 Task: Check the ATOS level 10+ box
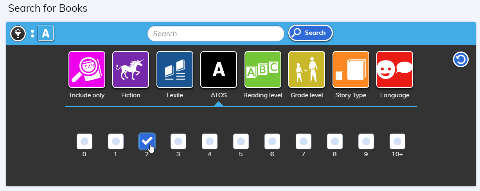tap(397, 141)
